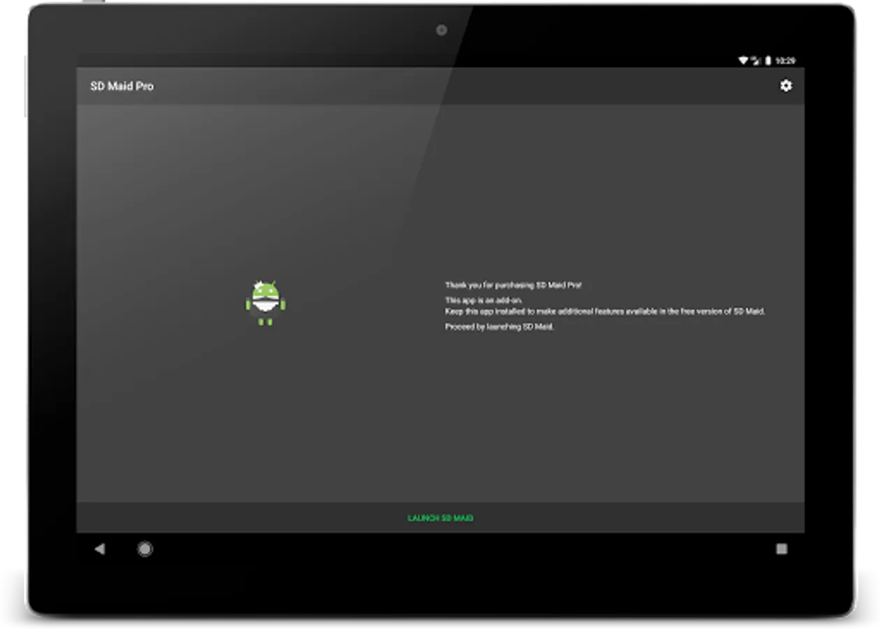Click "This app is an add-on." text
The height and width of the screenshot is (629, 880).
tap(484, 301)
